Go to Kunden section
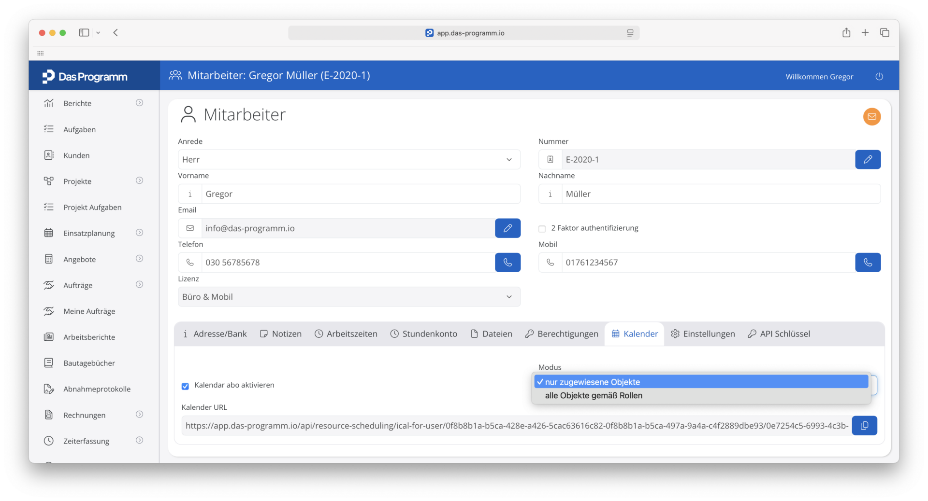 [x=76, y=155]
